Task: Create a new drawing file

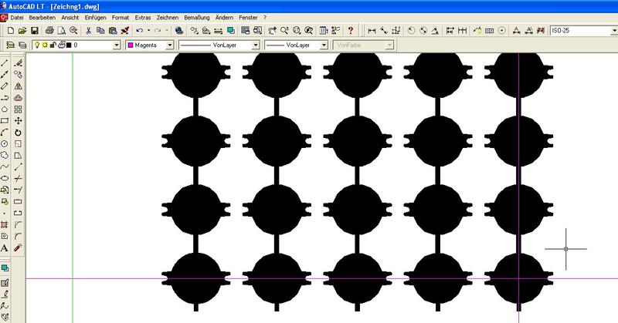Action: [x=11, y=30]
